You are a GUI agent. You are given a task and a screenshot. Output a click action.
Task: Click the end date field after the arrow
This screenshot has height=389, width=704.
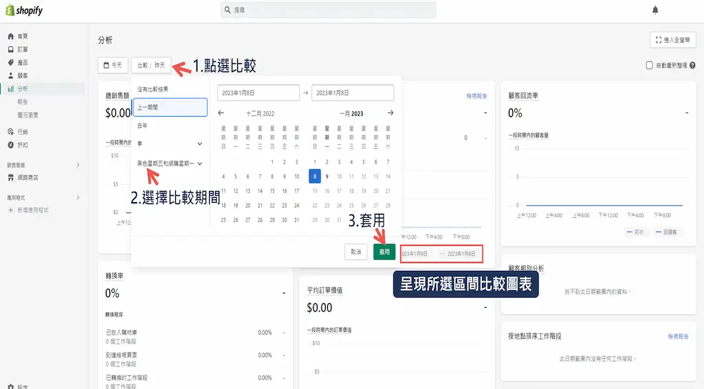(x=353, y=93)
